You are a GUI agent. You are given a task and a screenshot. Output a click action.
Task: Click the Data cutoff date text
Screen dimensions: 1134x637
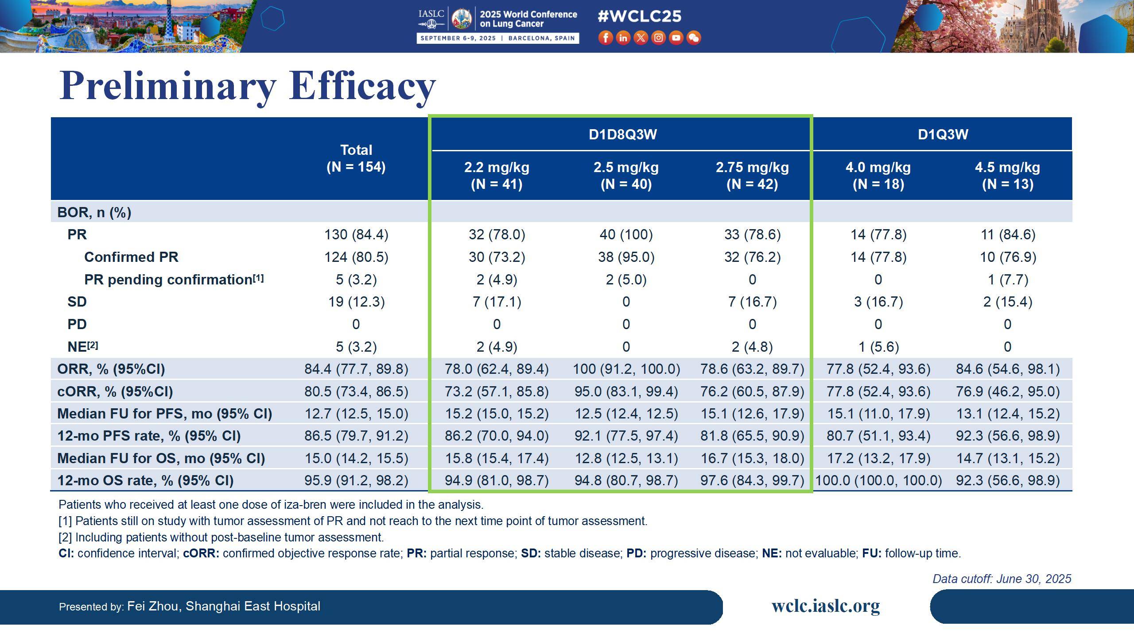(x=1002, y=579)
